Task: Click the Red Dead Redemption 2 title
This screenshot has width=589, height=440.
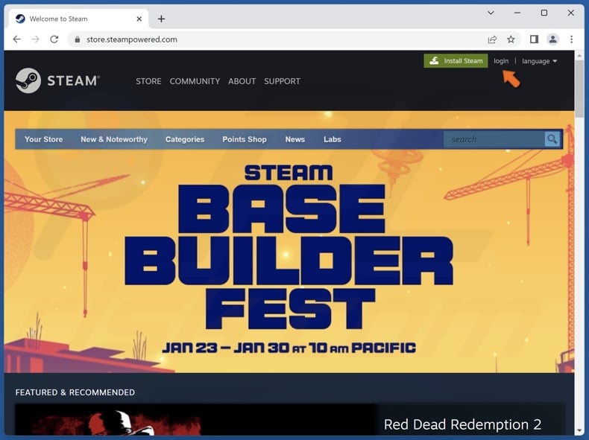Action: 462,424
